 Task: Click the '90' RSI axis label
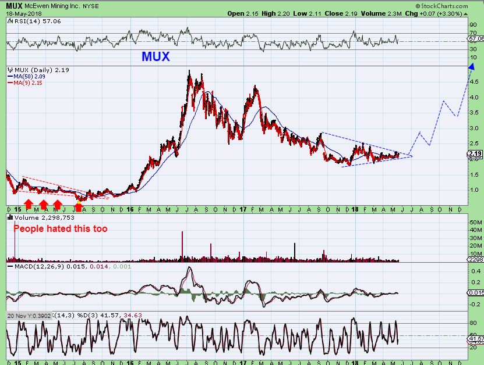[x=472, y=25]
